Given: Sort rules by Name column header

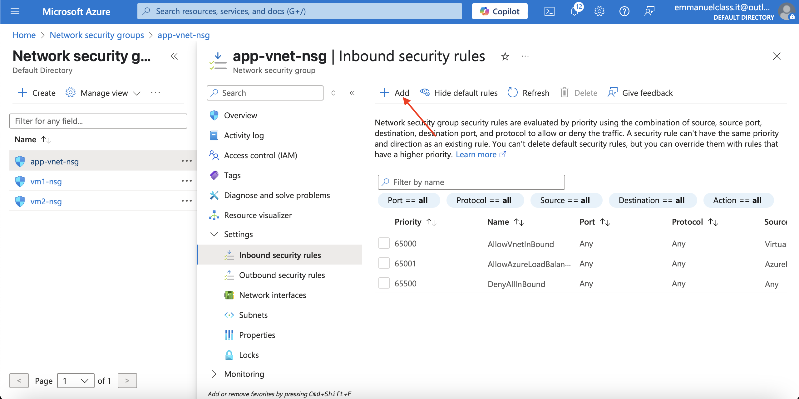Looking at the screenshot, I should click(505, 222).
